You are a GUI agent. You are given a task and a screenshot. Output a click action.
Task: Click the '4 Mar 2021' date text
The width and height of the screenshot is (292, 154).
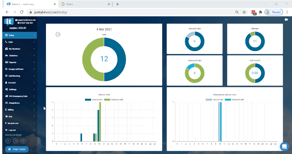104,29
